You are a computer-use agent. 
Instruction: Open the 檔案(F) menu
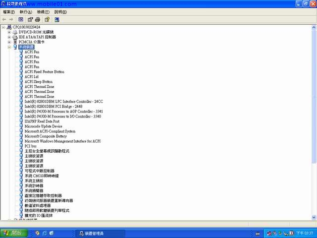coord(9,12)
